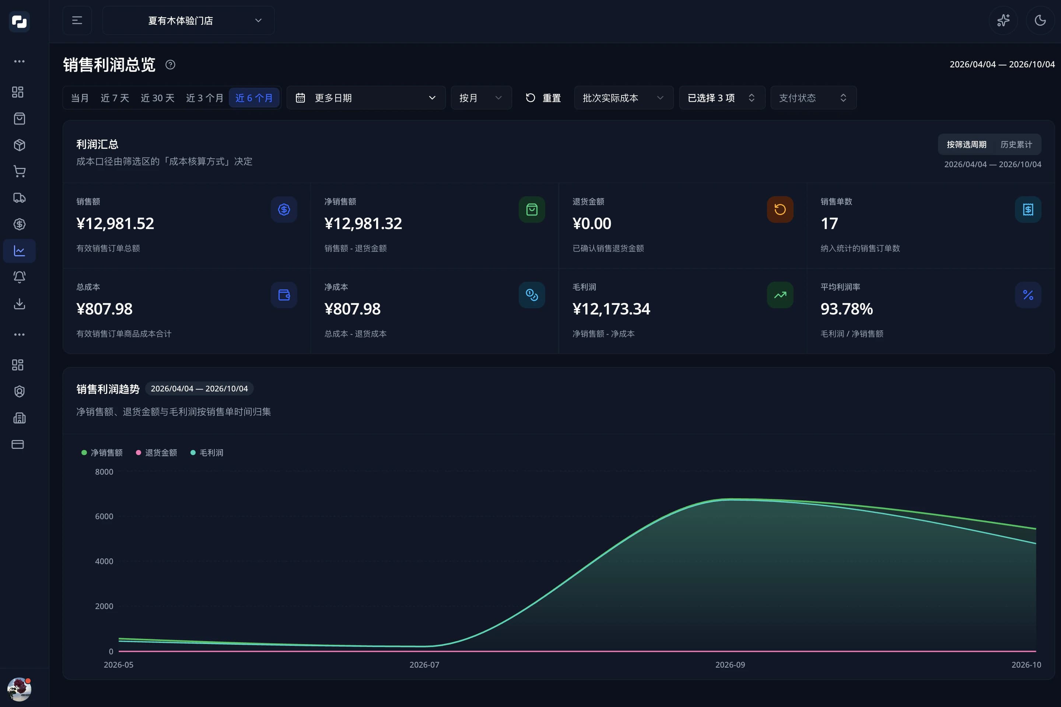This screenshot has height=707, width=1061.
Task: Toggle 退货金额 legend series visibility
Action: pyautogui.click(x=157, y=453)
